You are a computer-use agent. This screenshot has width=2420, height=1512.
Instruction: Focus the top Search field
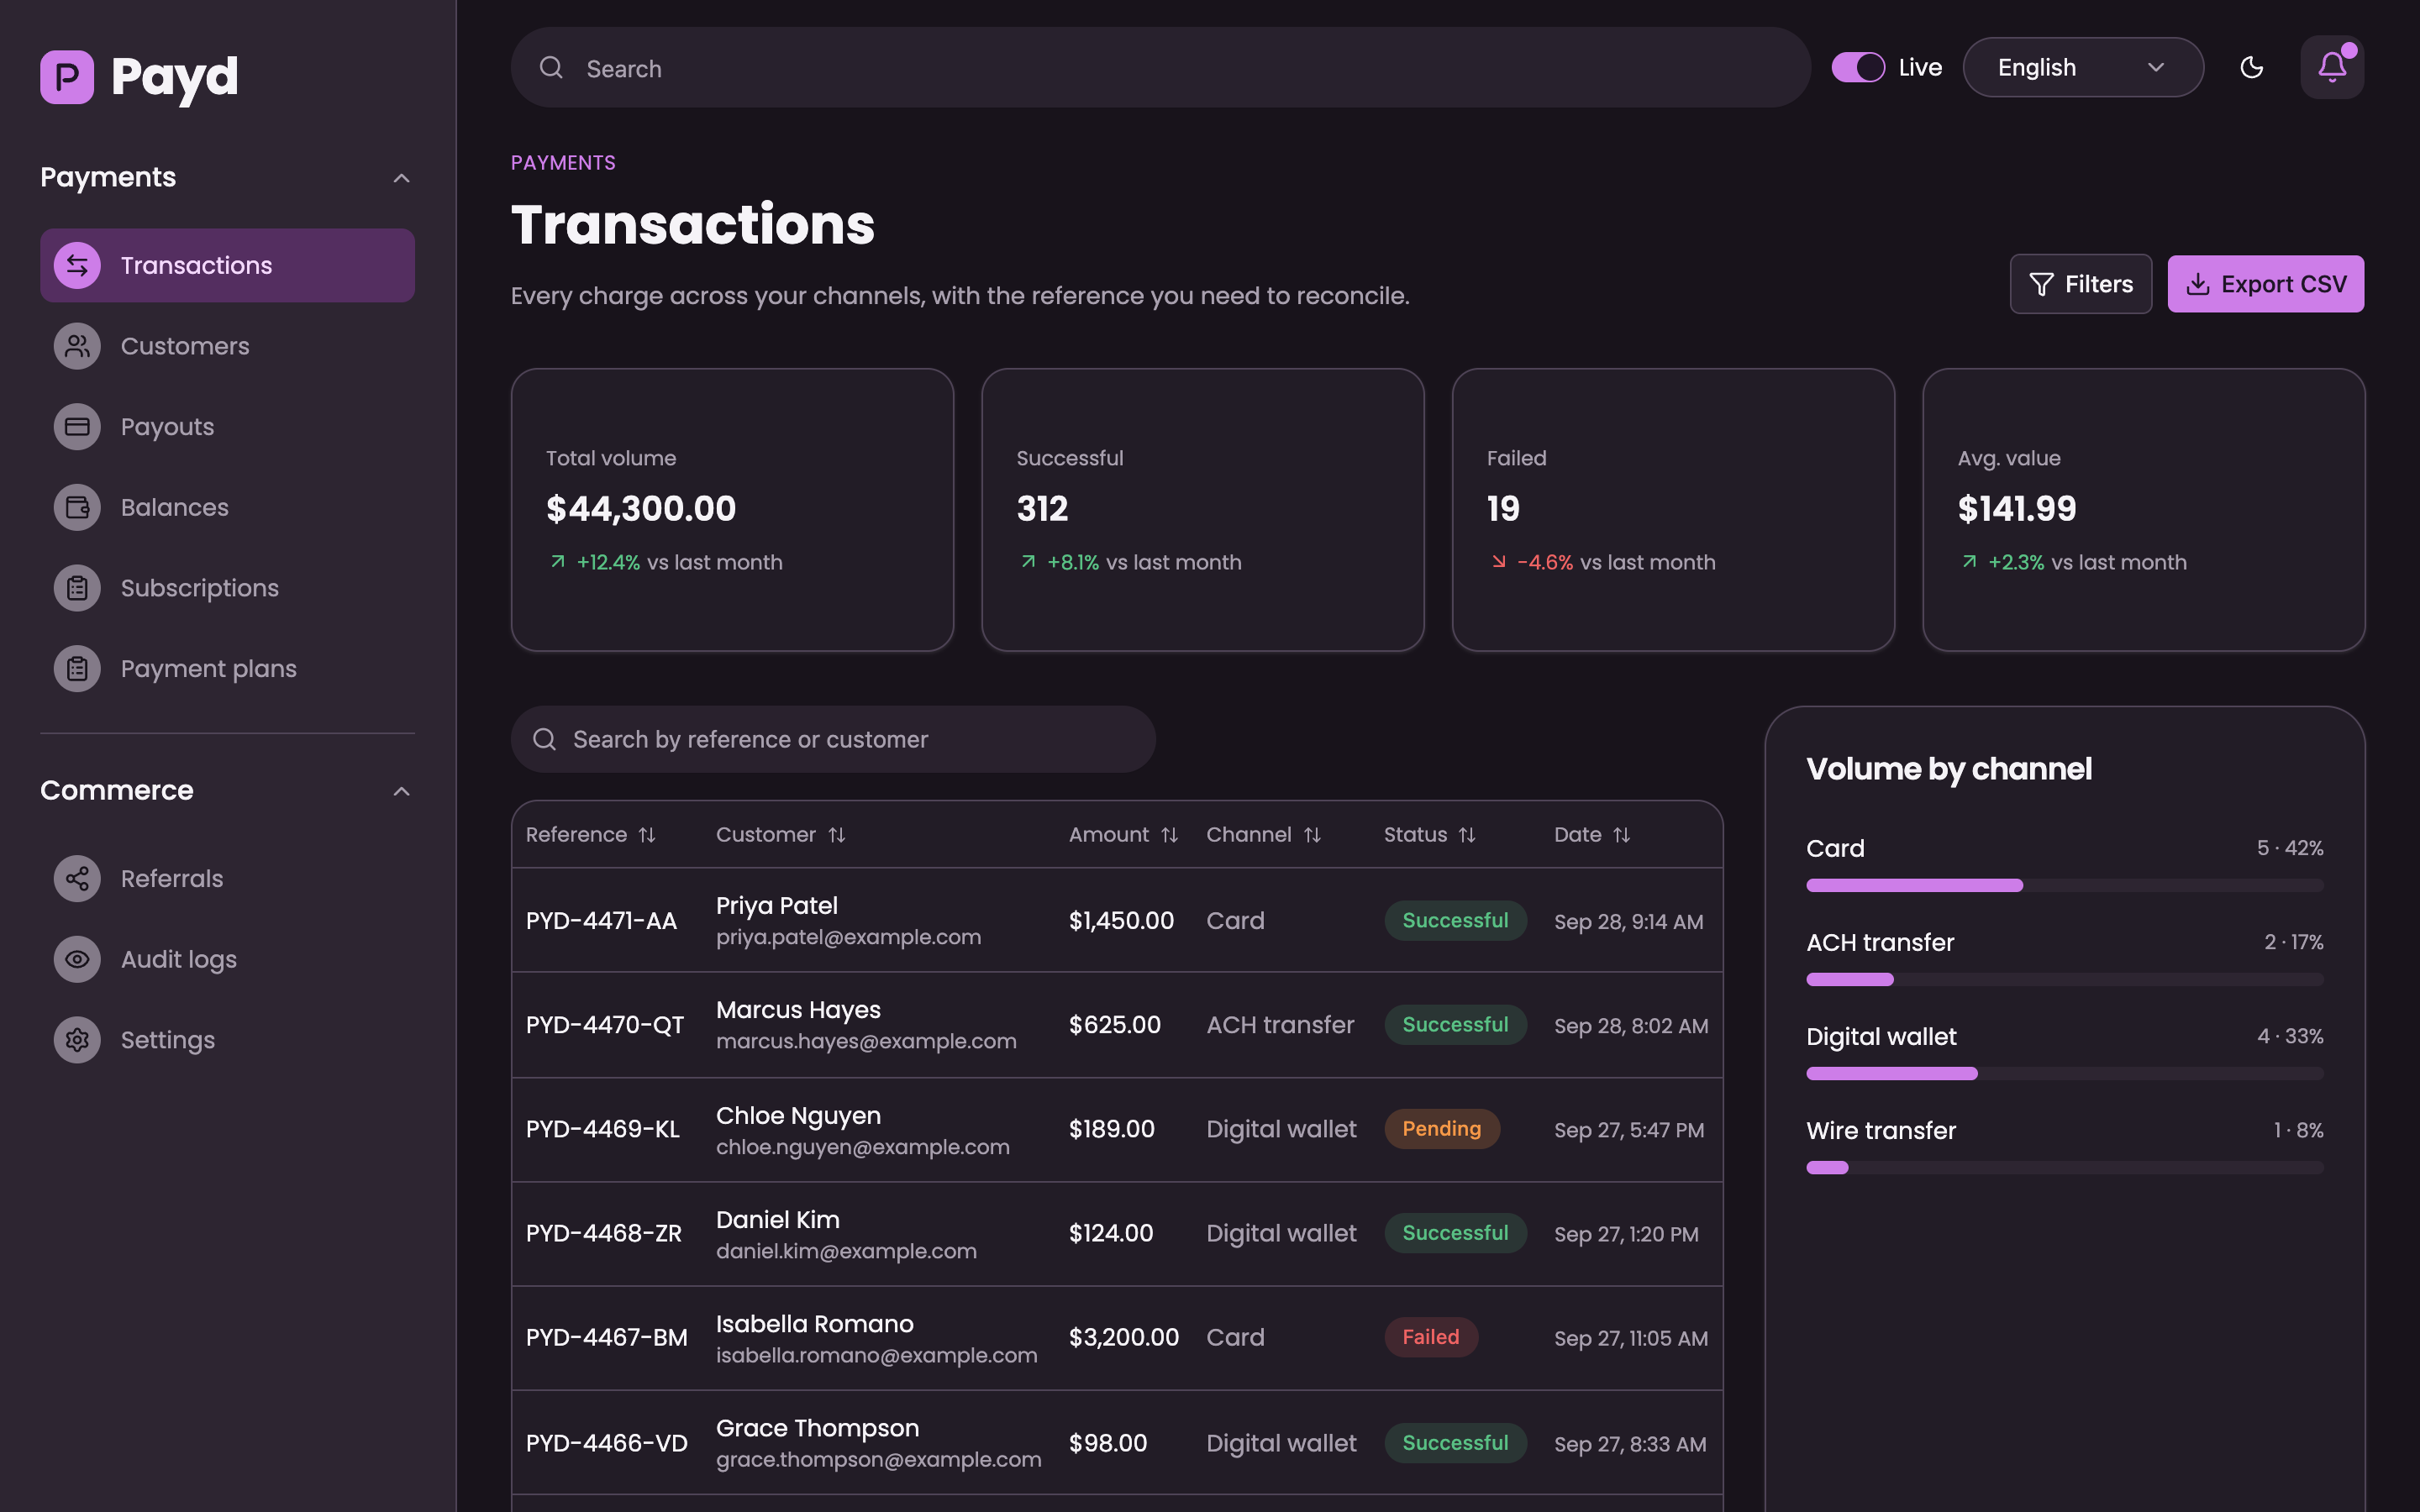(1160, 67)
